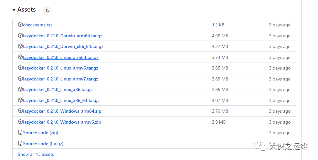This screenshot has width=318, height=160.
Task: Open Show all 15 assets
Action: (x=36, y=154)
